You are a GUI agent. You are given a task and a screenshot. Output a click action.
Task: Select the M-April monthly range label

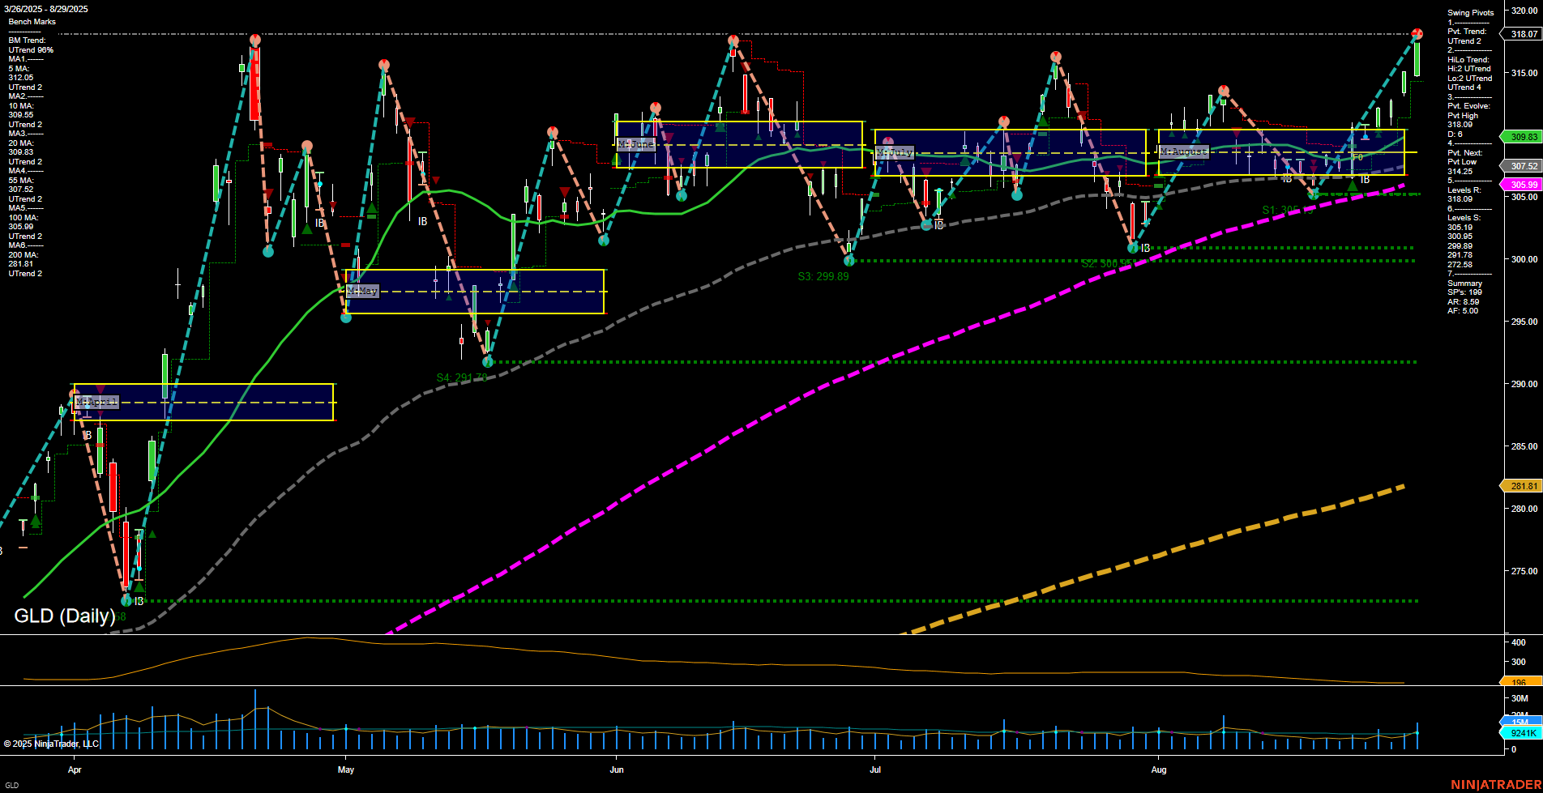[95, 401]
